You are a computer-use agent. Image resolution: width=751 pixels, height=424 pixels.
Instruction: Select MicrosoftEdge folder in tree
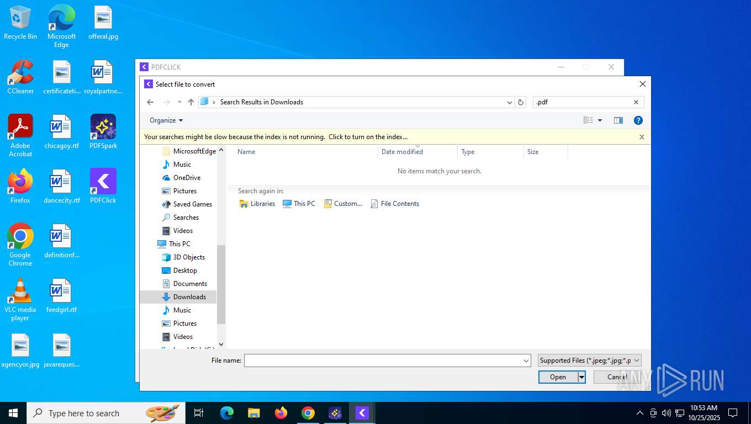pos(189,151)
